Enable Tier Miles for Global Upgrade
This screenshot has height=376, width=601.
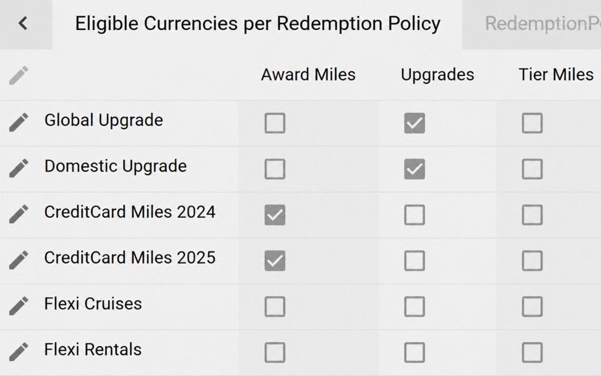[x=532, y=123]
